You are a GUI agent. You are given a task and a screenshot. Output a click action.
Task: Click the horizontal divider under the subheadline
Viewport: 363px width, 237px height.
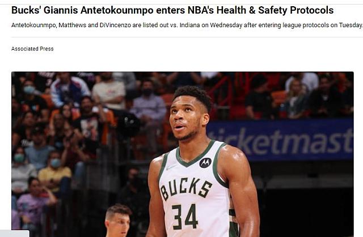[187, 37]
